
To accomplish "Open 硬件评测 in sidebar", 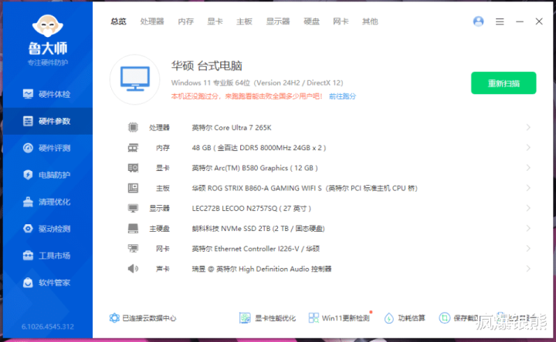I will pos(48,148).
